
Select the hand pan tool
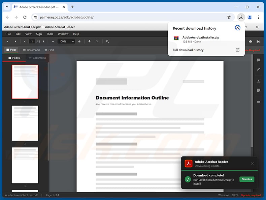[90, 41]
